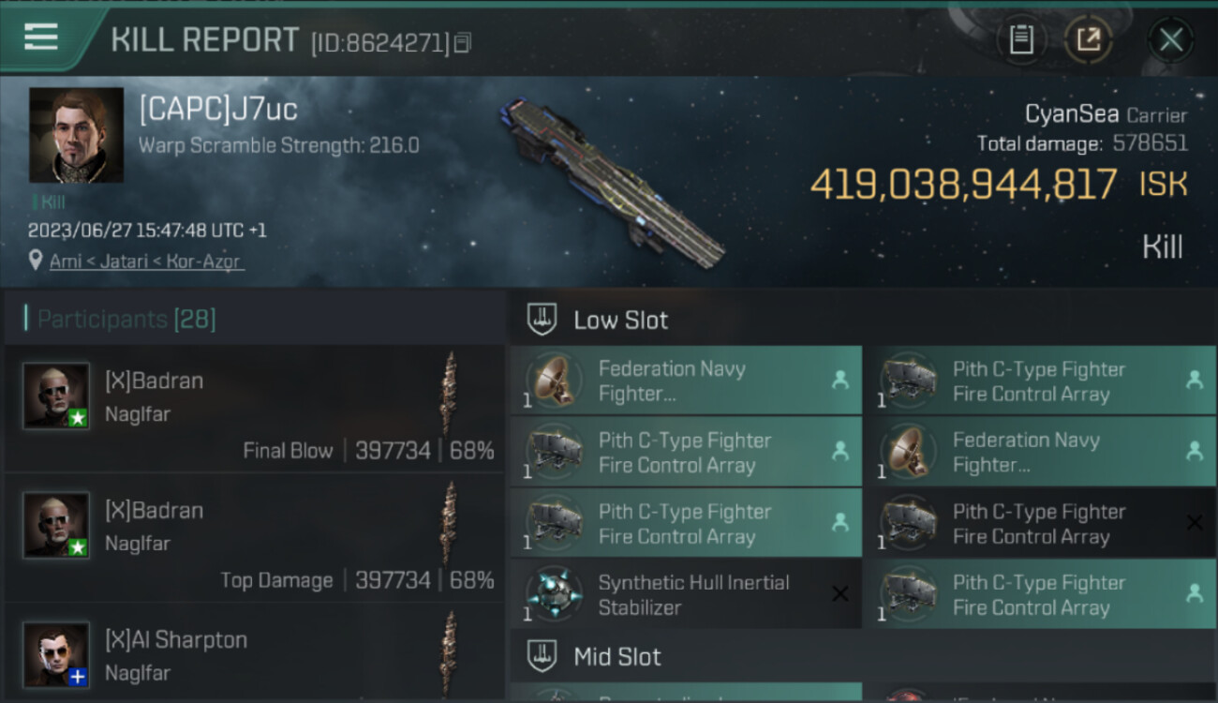Open the hamburger menu in the header

(x=41, y=37)
